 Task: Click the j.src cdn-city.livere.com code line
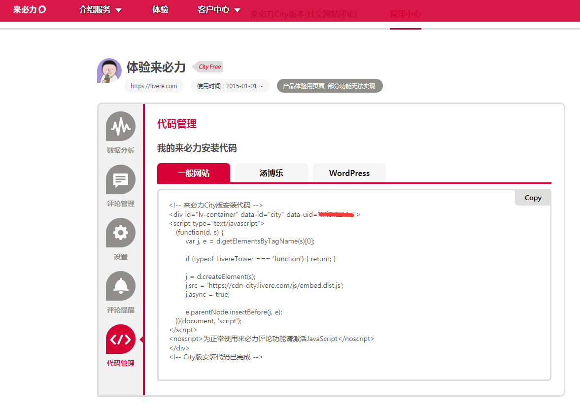[265, 285]
